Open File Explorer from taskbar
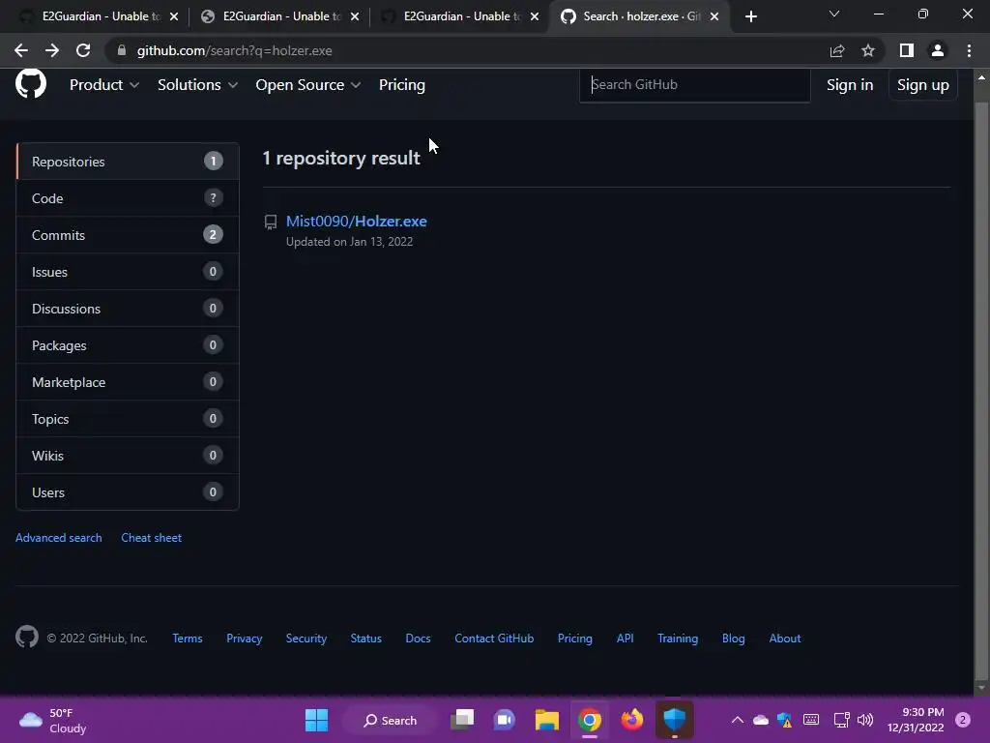 click(x=547, y=720)
